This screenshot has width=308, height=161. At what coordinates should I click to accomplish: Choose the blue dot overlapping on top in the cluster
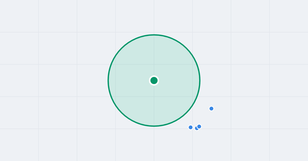[199, 126]
